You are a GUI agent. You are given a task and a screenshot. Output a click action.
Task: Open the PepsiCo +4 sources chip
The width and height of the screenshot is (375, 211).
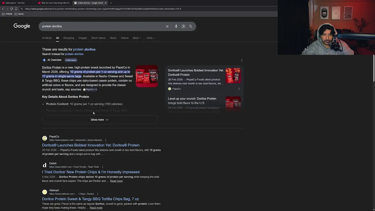pos(90,89)
